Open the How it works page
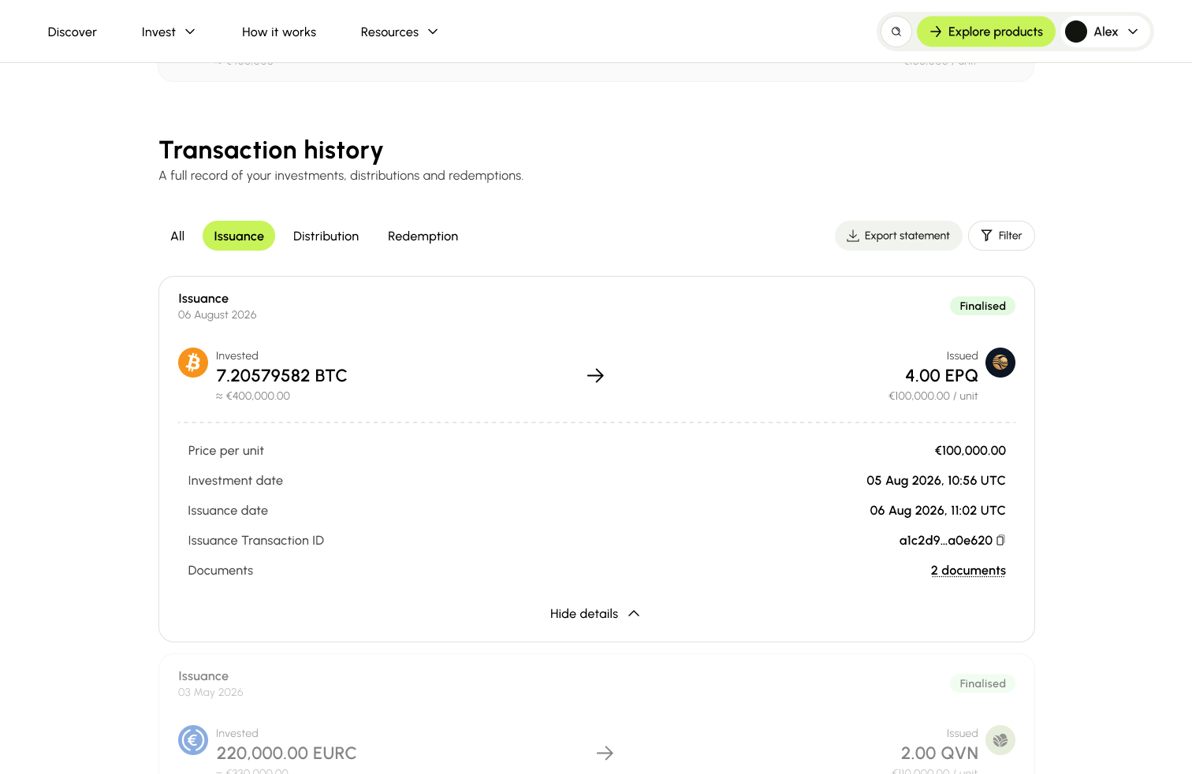 (279, 32)
